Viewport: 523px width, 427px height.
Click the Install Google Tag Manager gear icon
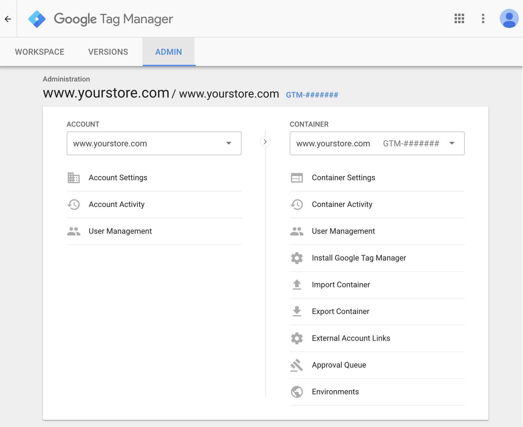coord(297,258)
